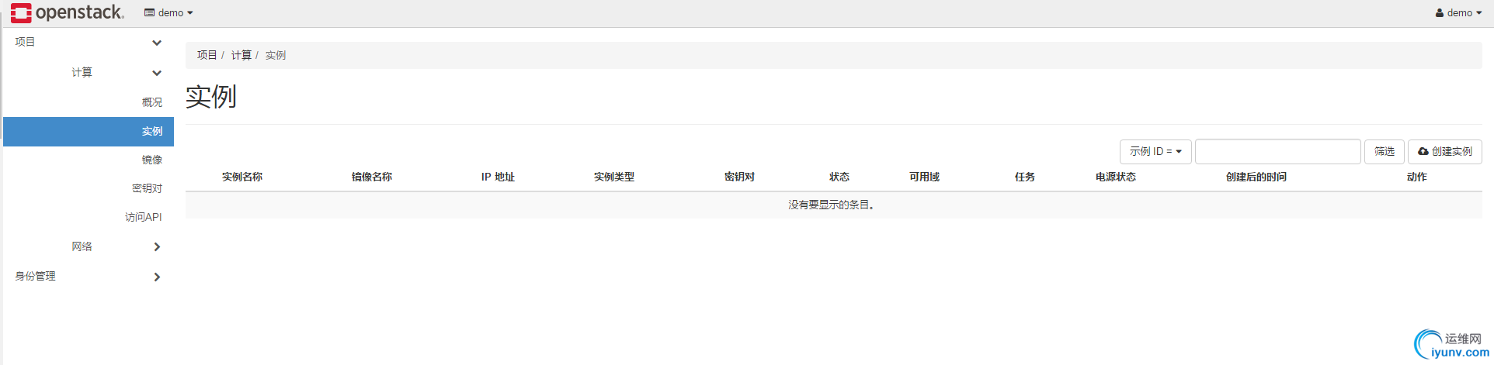This screenshot has height=365, width=1494.
Task: Open the demo user menu
Action: 1459,13
